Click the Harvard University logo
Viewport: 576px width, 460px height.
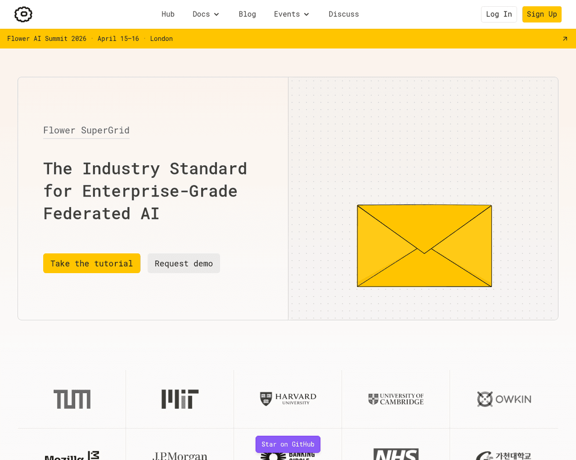click(x=288, y=399)
